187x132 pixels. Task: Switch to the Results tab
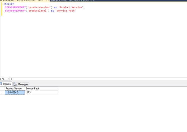[x=6, y=84]
